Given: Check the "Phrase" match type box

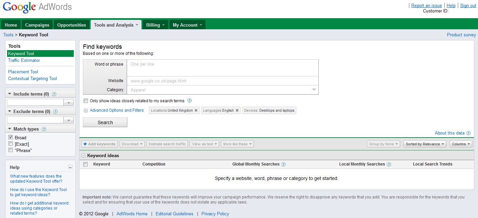Looking at the screenshot, I should pyautogui.click(x=11, y=150).
